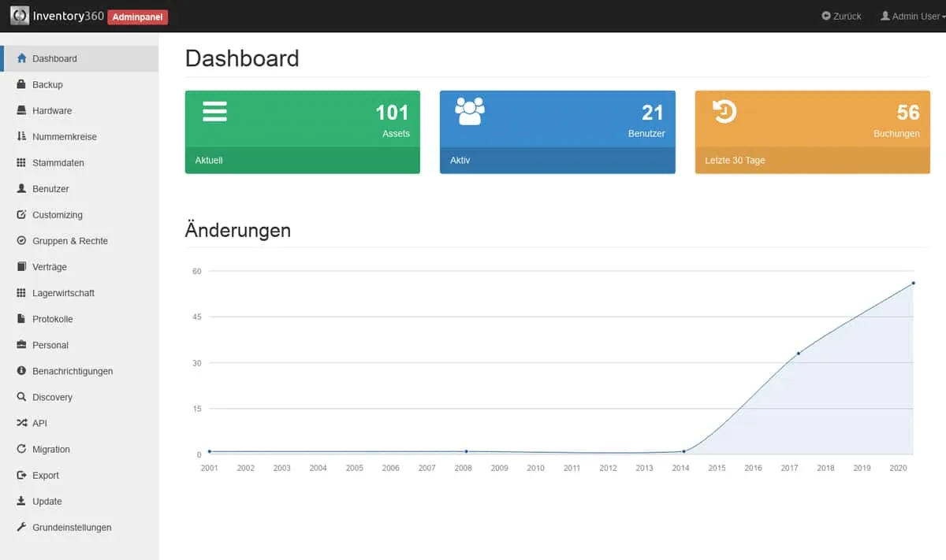This screenshot has height=560, width=946.
Task: Click the shuffle icon next to API
Action: [21, 423]
